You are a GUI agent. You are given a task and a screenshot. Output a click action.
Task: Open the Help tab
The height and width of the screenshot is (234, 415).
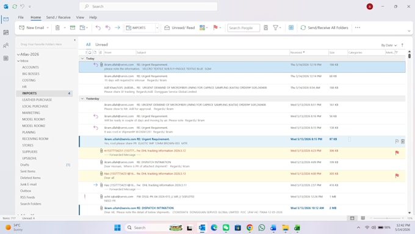coord(93,17)
